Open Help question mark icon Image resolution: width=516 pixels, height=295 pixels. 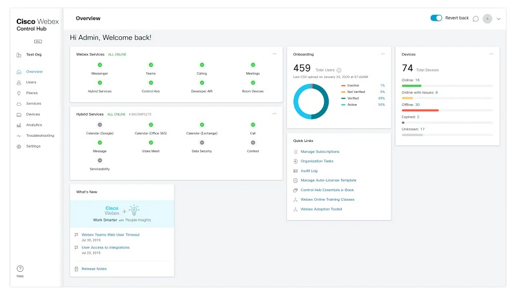20,269
